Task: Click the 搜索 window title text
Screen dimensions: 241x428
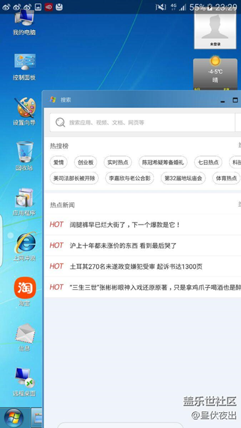Action: [x=66, y=100]
